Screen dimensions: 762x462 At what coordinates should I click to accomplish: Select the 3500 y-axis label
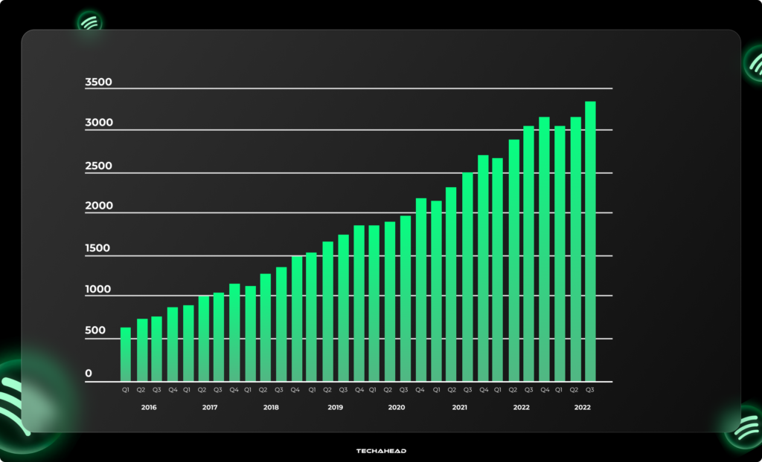[x=99, y=82]
